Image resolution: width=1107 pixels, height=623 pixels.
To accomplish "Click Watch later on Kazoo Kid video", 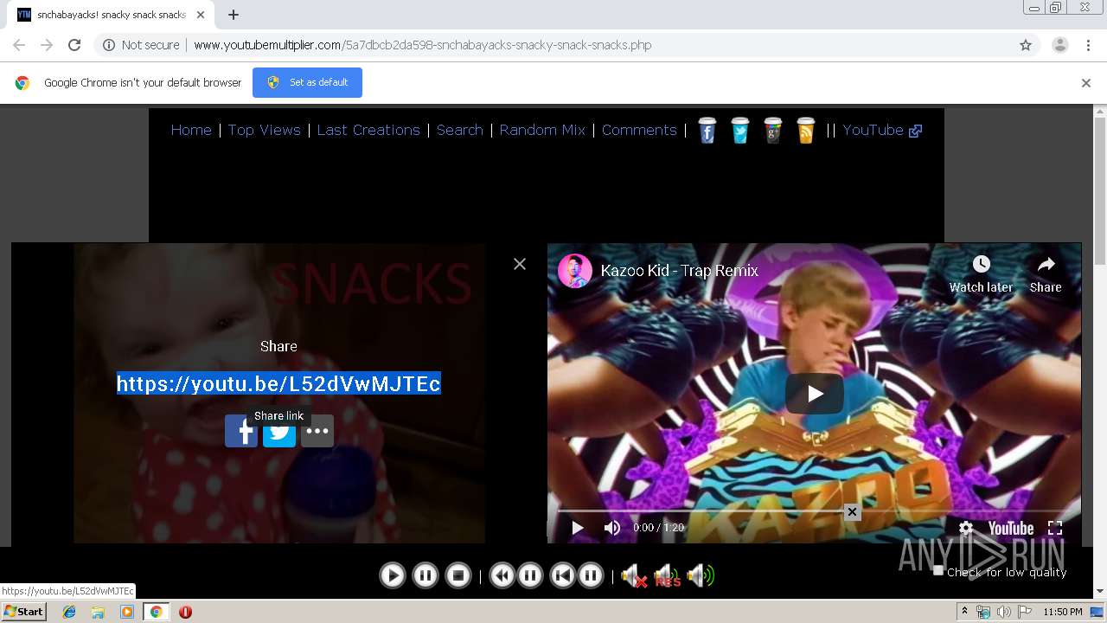I will [981, 274].
